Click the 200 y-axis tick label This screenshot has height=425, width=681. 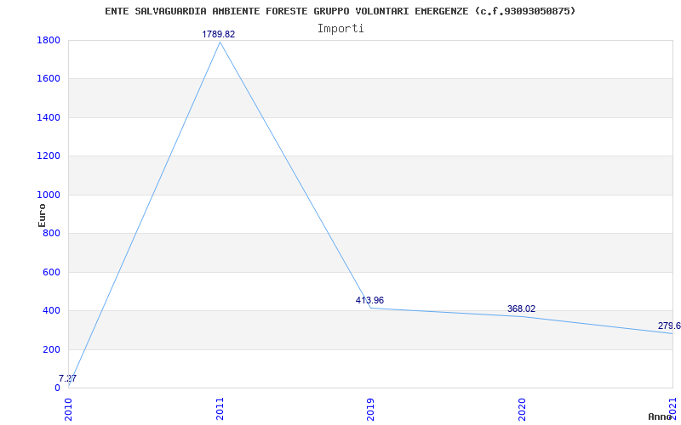pos(52,349)
